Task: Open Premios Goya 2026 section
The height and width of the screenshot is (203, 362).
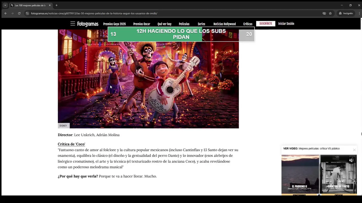Action: pos(114,24)
